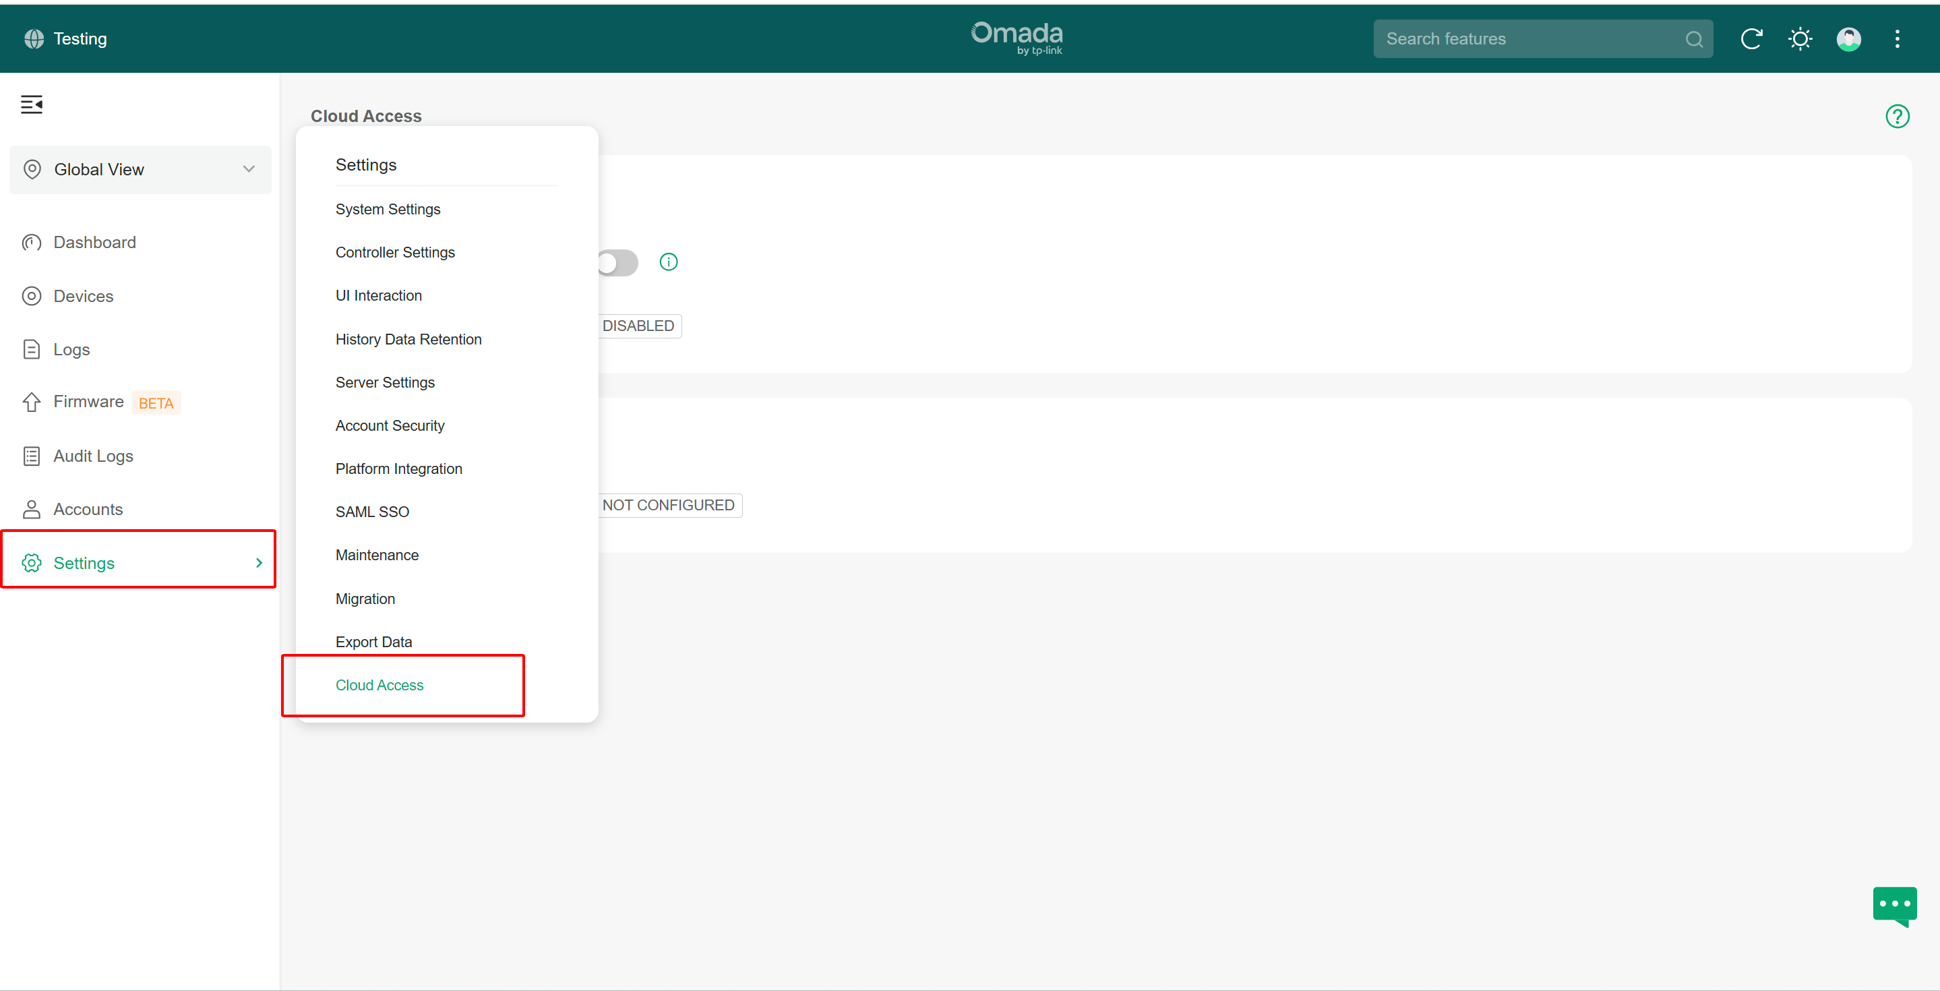This screenshot has width=1940, height=991.
Task: Click the Settings gear icon
Action: point(32,564)
